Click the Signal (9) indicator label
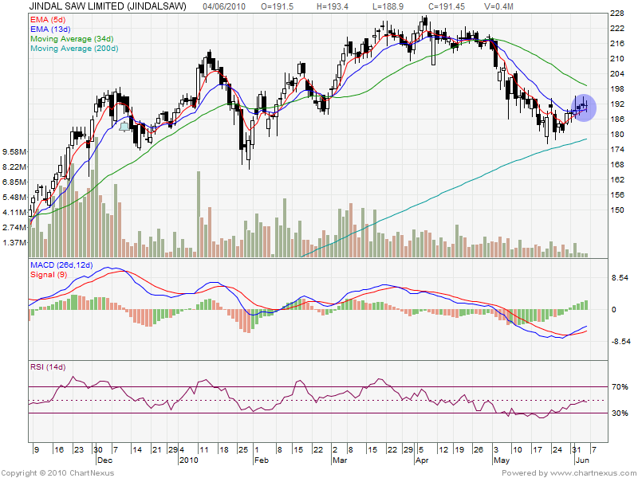Screen dimensions: 638x478 (49, 274)
